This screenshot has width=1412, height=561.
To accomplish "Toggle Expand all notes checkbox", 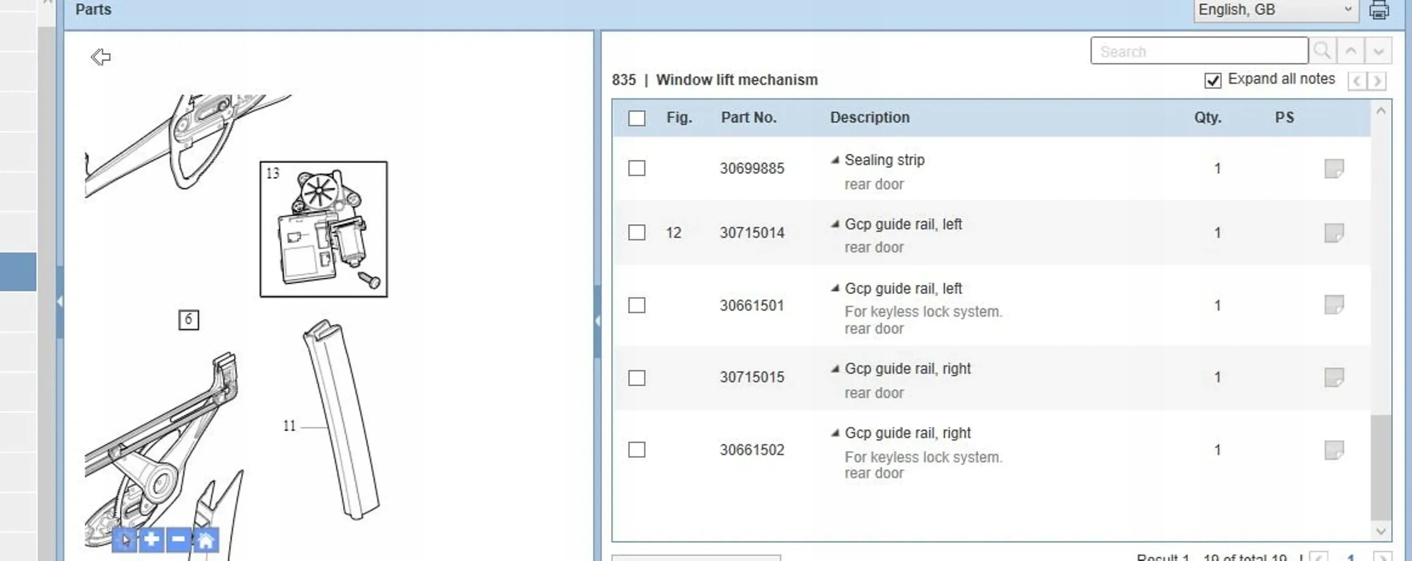I will tap(1213, 80).
